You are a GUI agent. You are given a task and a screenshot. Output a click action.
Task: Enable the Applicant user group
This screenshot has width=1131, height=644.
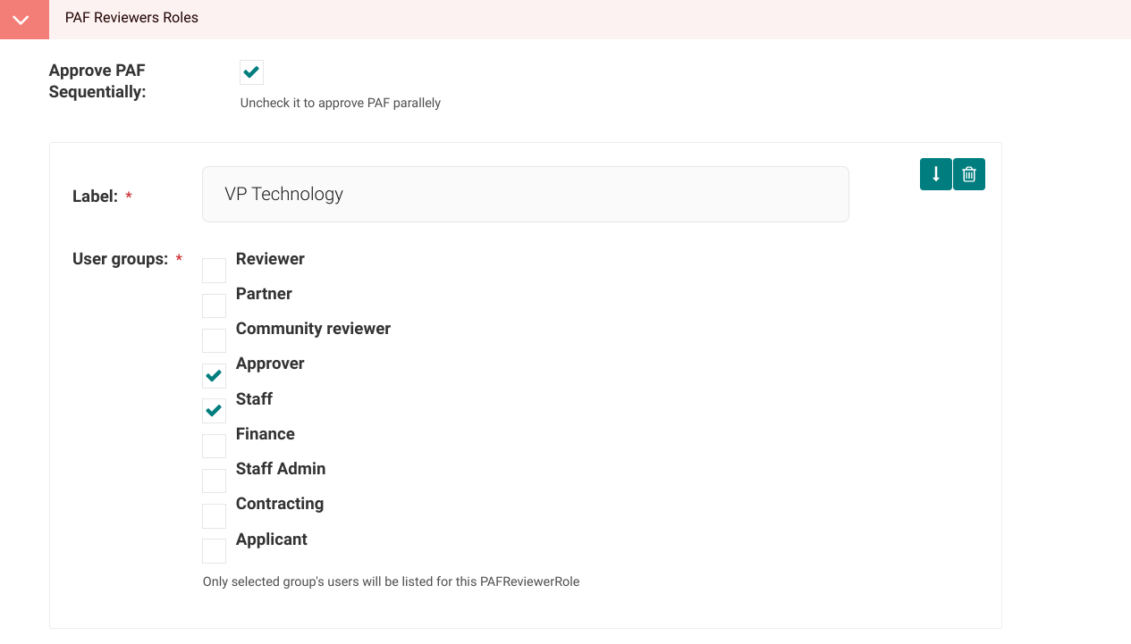214,550
